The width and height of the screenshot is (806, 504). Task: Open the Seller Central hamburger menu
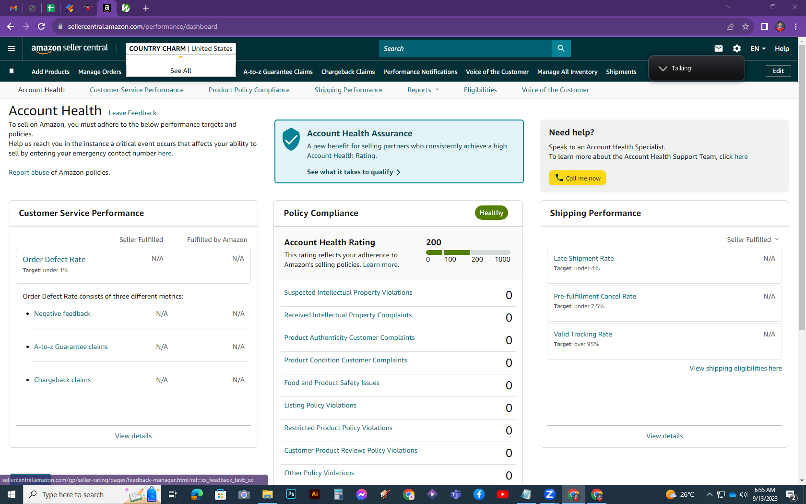coord(12,48)
